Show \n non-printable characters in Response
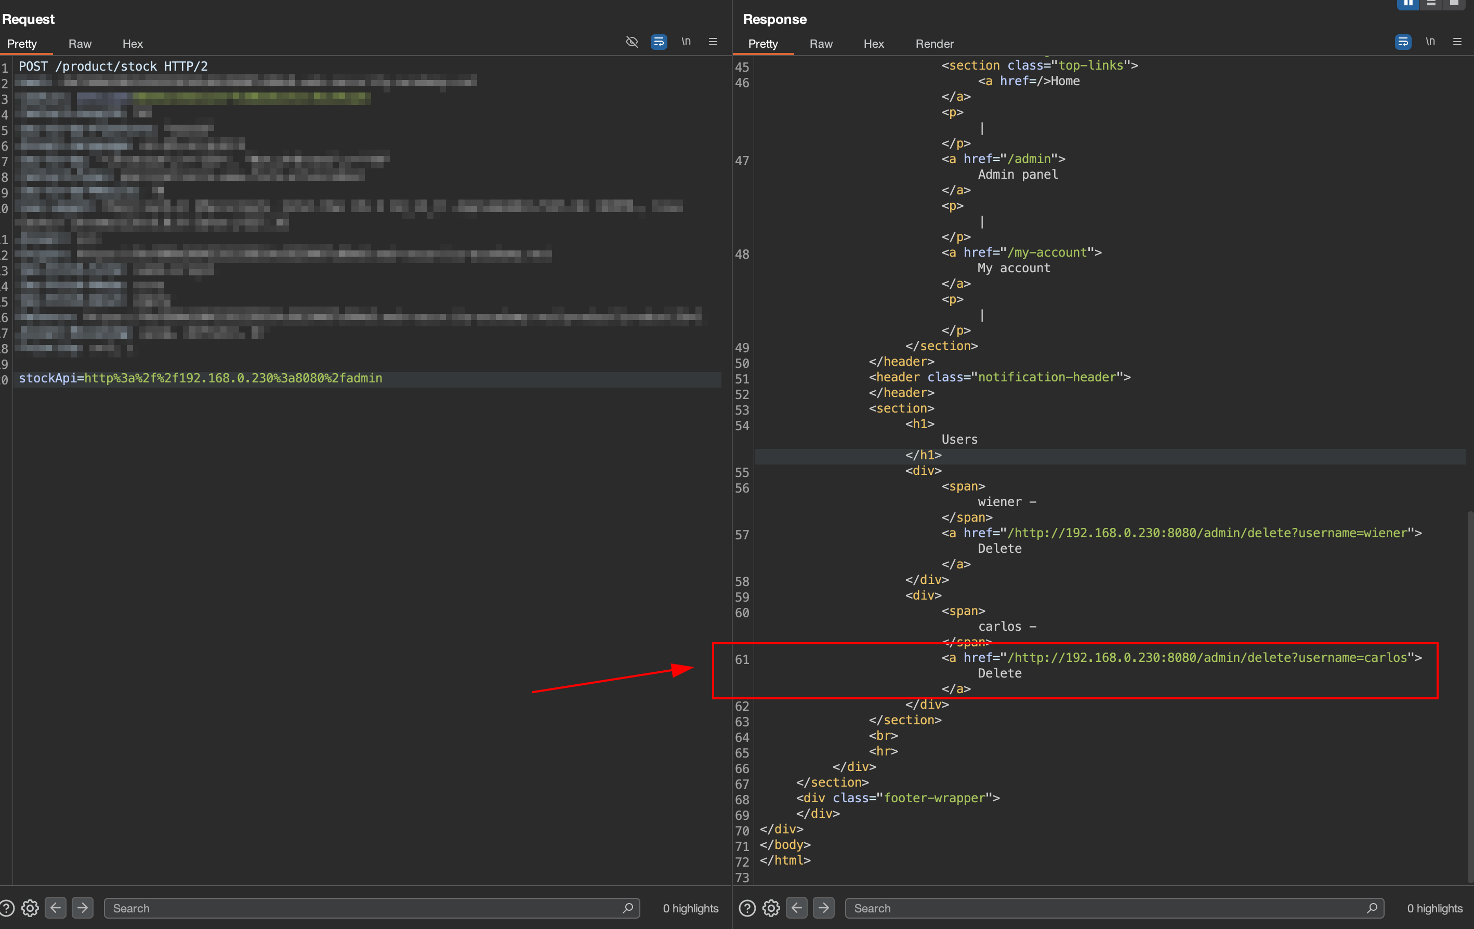The image size is (1474, 929). pyautogui.click(x=1430, y=42)
